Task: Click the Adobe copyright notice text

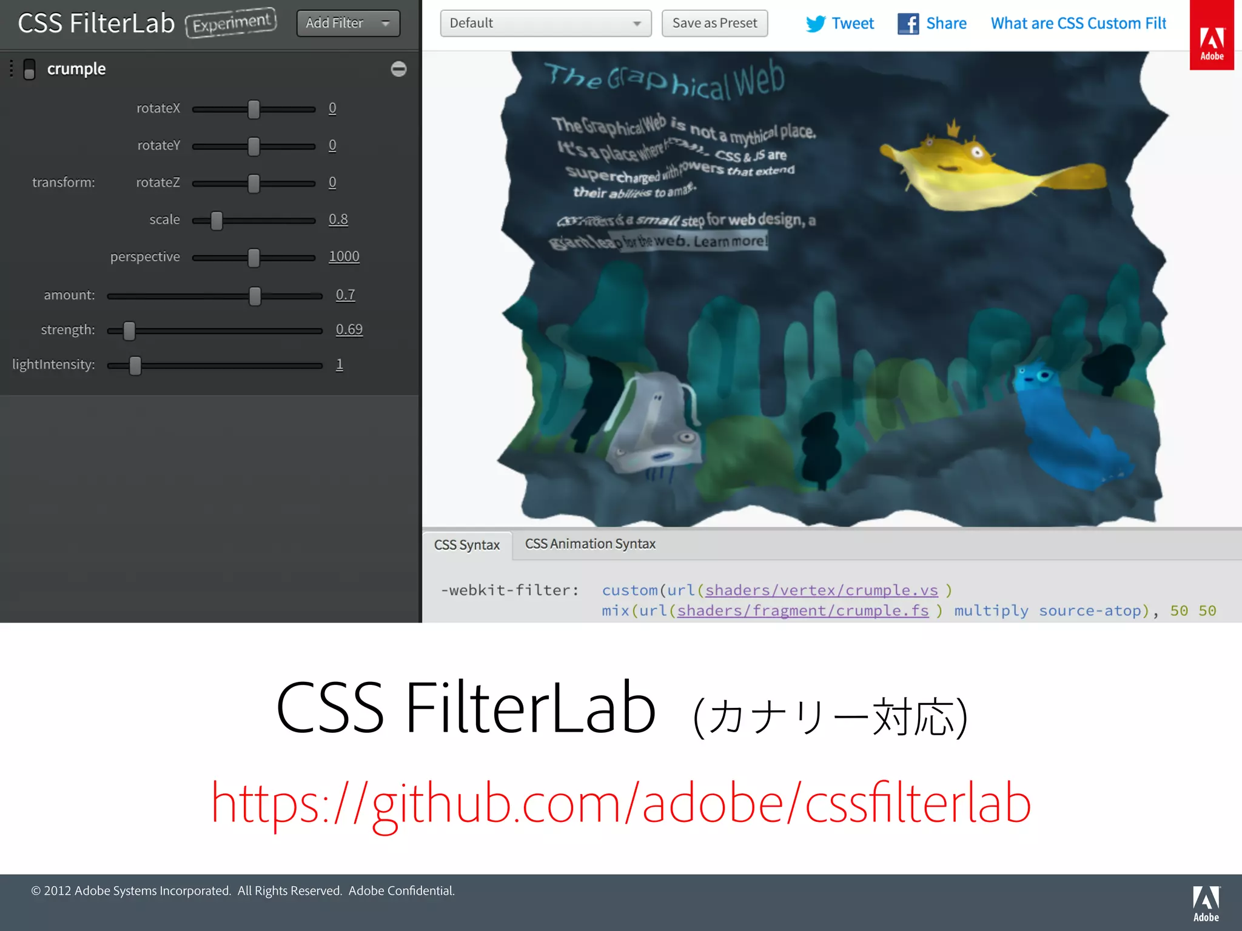Action: [x=243, y=890]
